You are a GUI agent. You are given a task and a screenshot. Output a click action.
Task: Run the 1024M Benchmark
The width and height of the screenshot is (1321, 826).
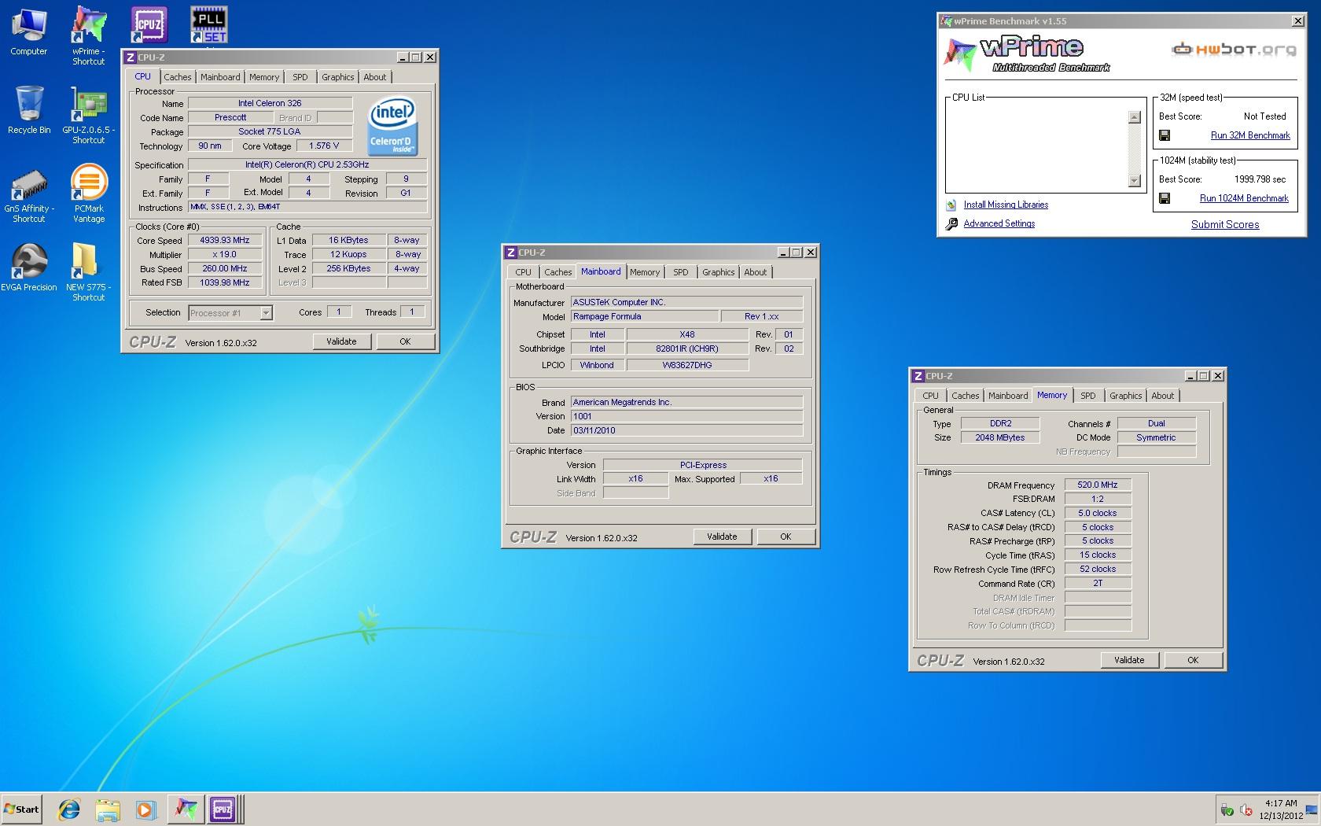point(1244,198)
